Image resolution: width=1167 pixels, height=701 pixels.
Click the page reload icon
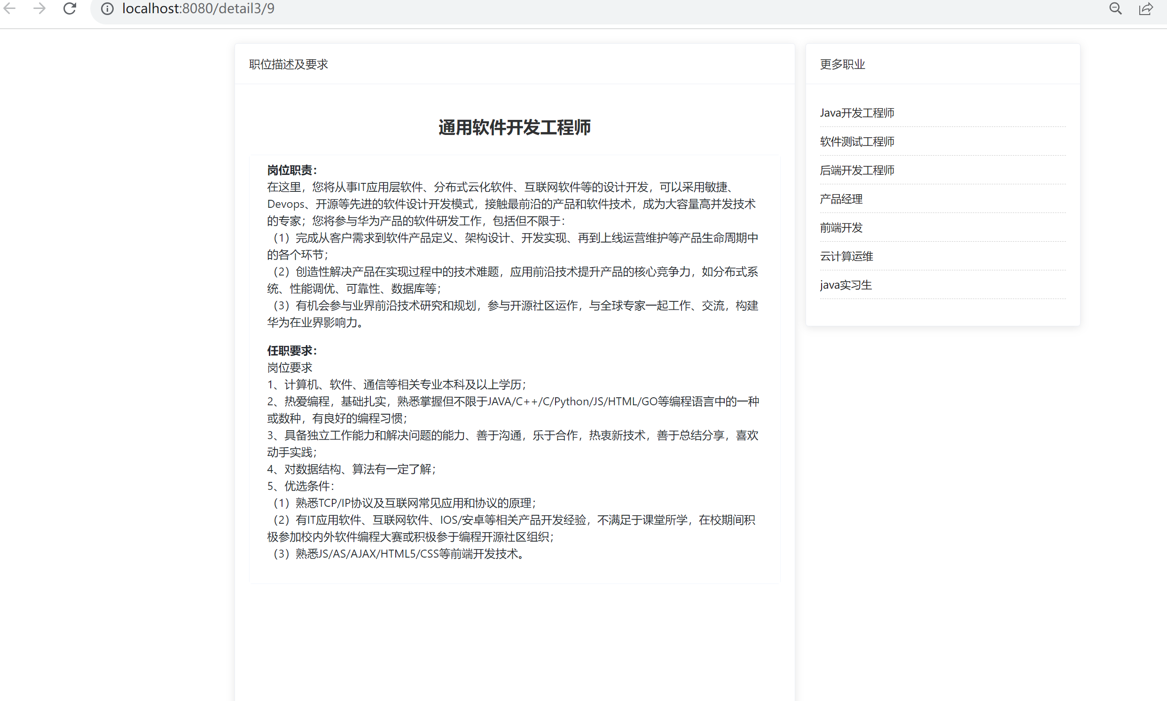tap(70, 8)
